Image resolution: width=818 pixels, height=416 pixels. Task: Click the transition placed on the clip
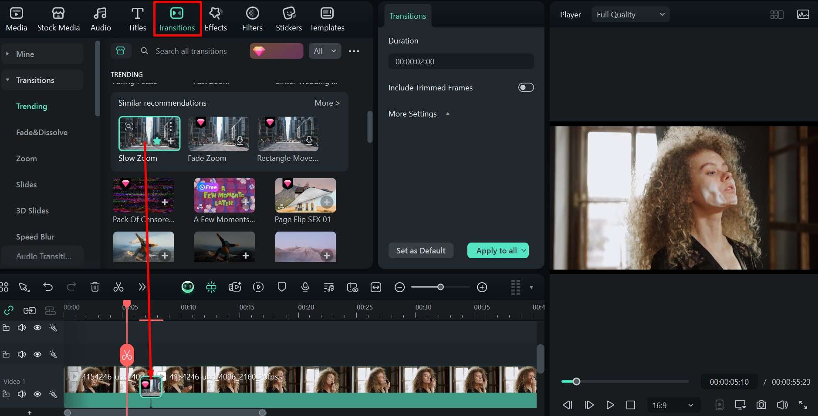coord(151,386)
